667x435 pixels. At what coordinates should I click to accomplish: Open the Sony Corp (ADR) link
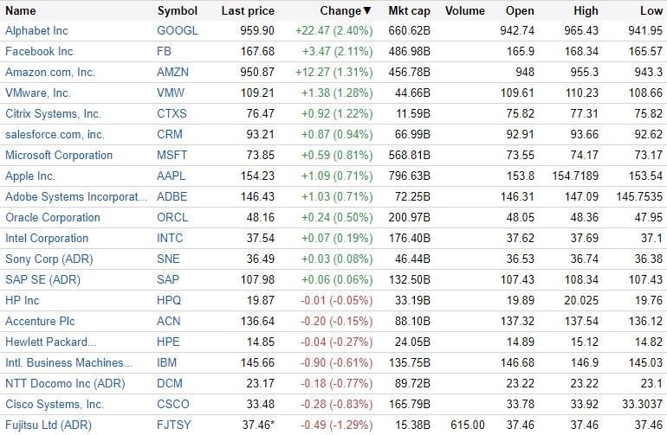[49, 259]
